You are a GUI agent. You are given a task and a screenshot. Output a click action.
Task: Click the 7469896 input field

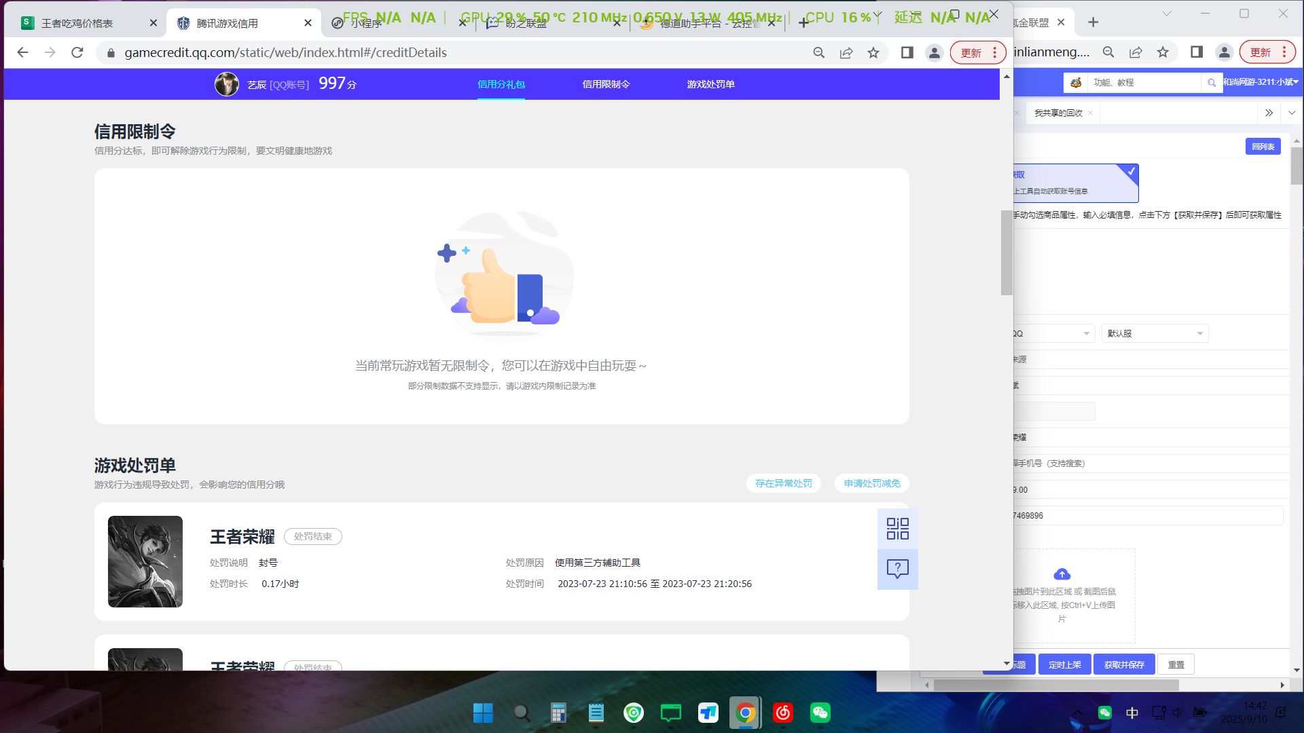1148,516
